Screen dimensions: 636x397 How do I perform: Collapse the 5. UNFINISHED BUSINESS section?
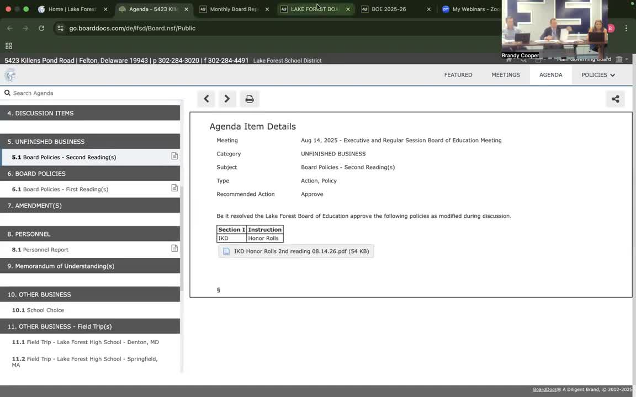click(x=90, y=142)
